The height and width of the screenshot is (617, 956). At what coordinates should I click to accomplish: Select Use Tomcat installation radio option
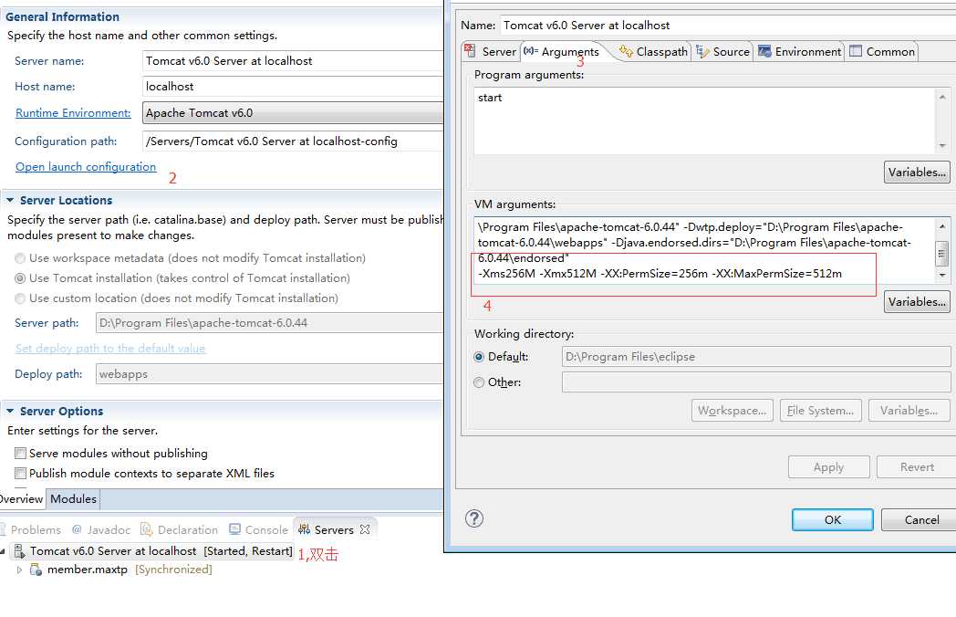(20, 278)
